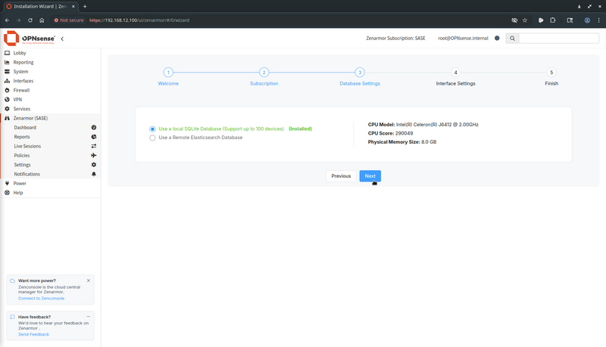Click the Help lifebuoy icon
This screenshot has width=606, height=347.
7,192
